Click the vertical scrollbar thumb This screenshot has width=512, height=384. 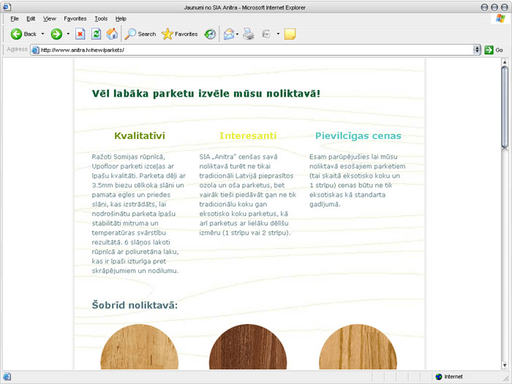tap(505, 107)
